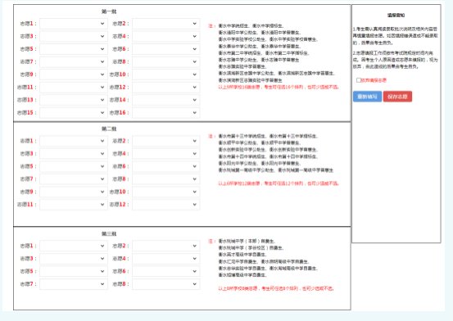Open third batch 志愿5 dropdown
Image resolution: width=453 pixels, height=321 pixels.
pyautogui.click(x=74, y=271)
